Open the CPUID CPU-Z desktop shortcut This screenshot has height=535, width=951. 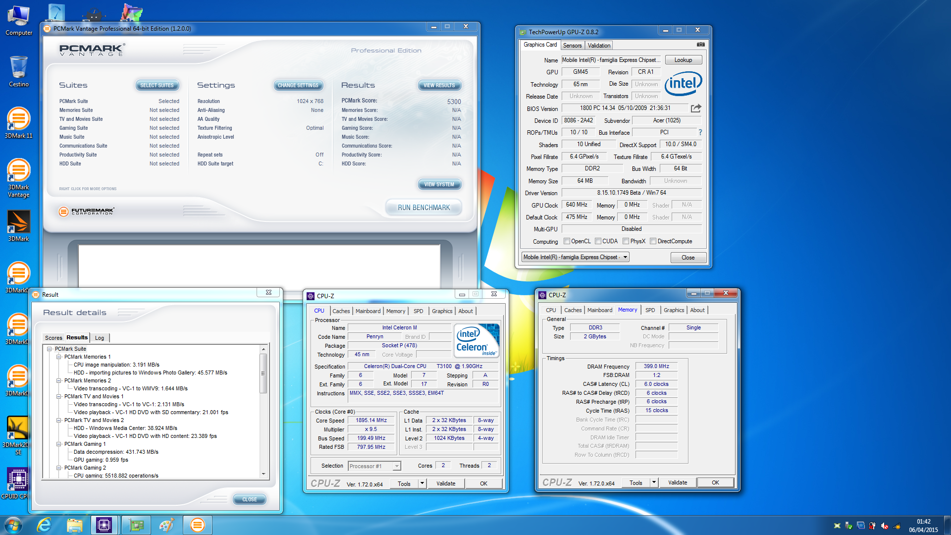(x=17, y=483)
